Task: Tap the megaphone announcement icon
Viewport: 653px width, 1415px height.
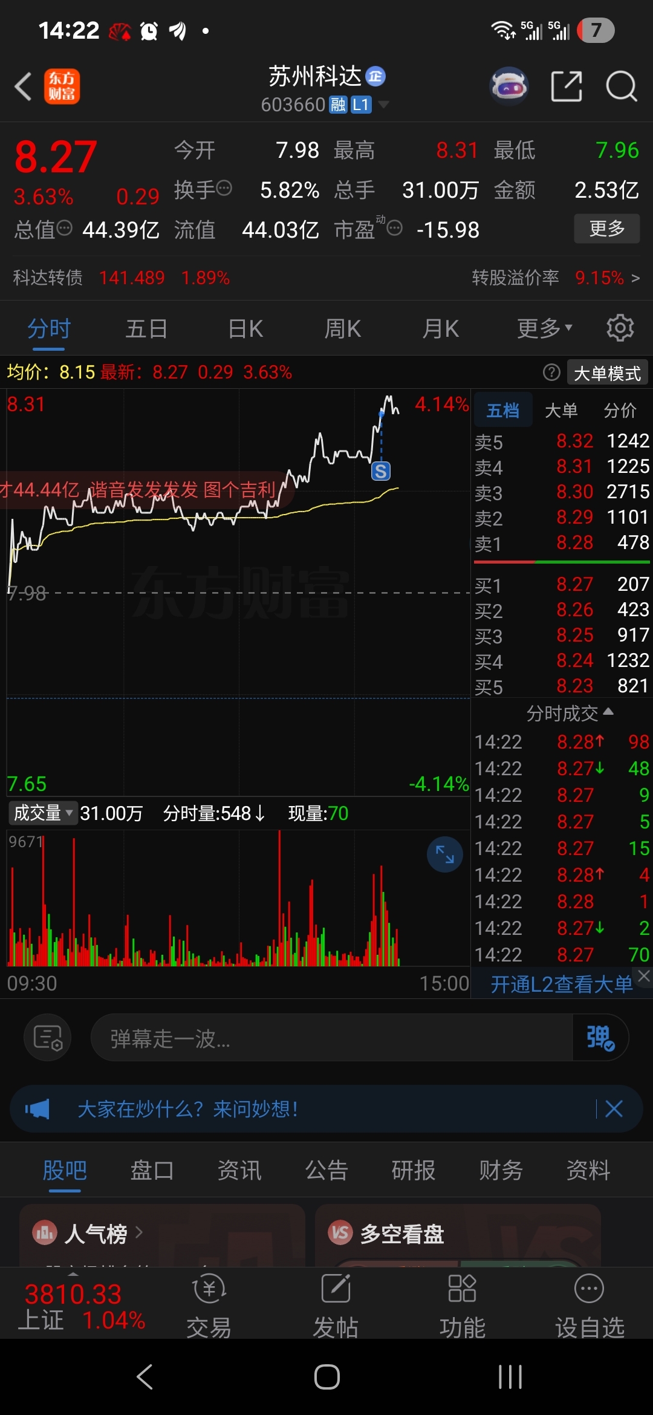Action: (37, 1109)
